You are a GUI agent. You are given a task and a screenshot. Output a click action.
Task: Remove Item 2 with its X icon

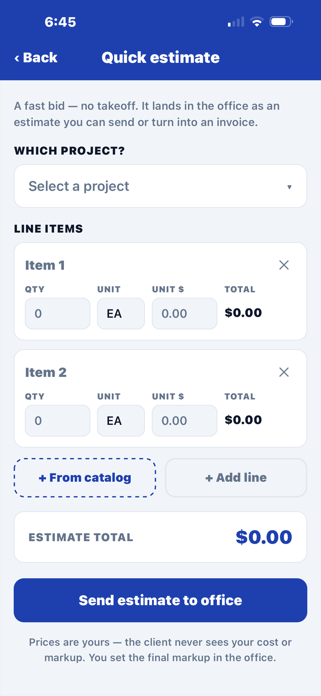pyautogui.click(x=284, y=372)
